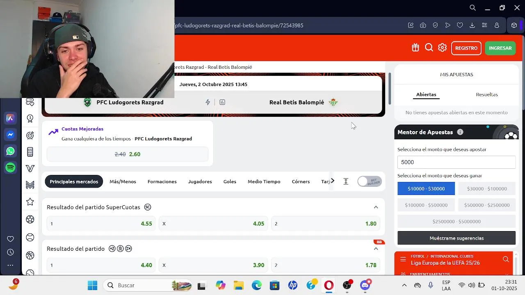This screenshot has height=295, width=525.
Task: Click the INGRESAR button
Action: tap(500, 48)
